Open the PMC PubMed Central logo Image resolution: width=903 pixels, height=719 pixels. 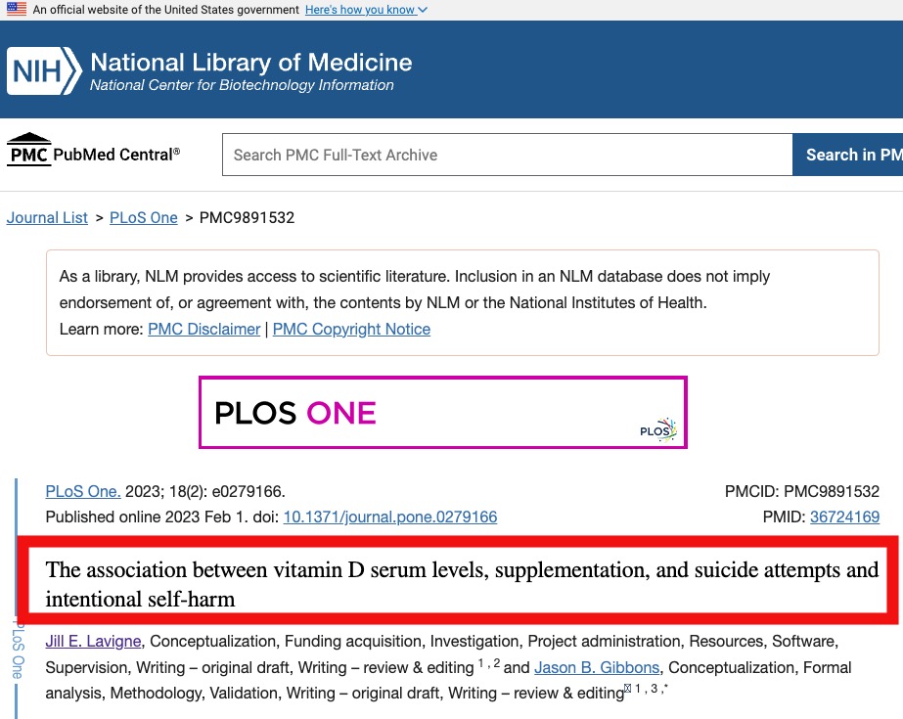[93, 151]
